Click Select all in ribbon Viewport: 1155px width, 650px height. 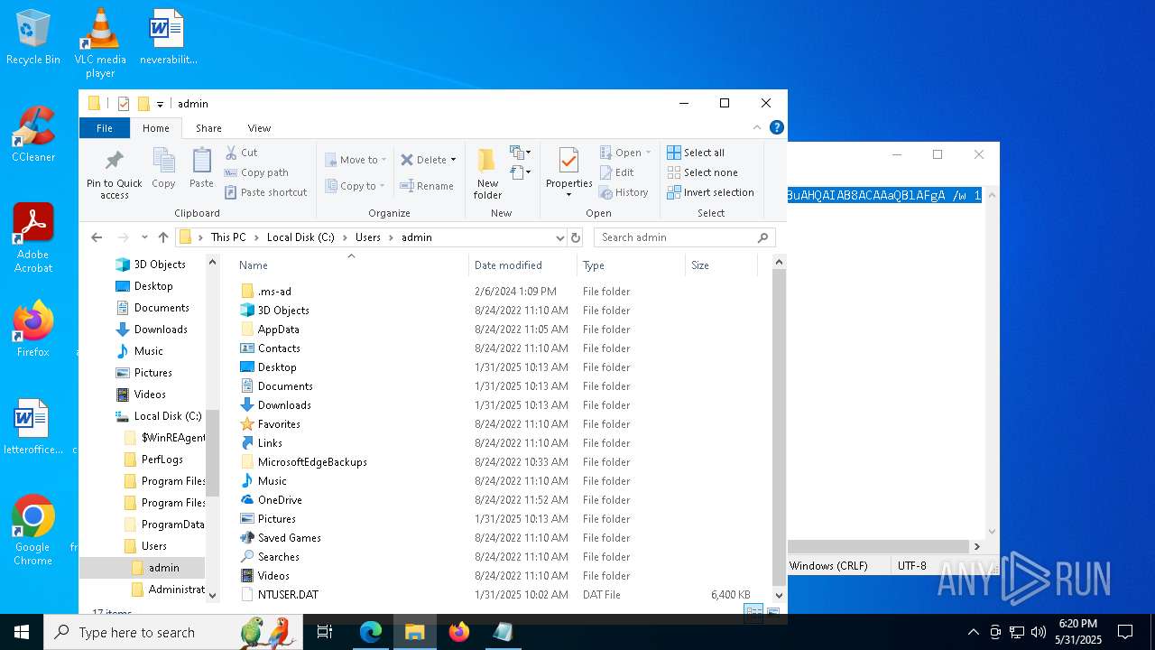click(x=696, y=153)
